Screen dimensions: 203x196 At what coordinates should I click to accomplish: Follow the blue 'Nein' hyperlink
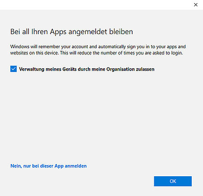48,166
